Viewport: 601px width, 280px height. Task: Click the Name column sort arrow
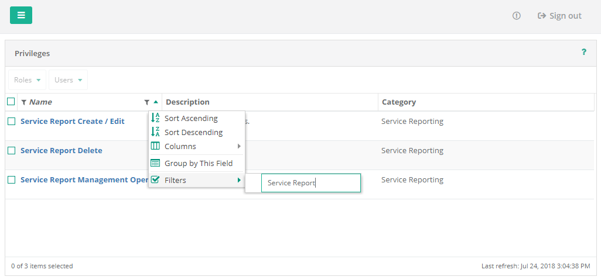(156, 102)
